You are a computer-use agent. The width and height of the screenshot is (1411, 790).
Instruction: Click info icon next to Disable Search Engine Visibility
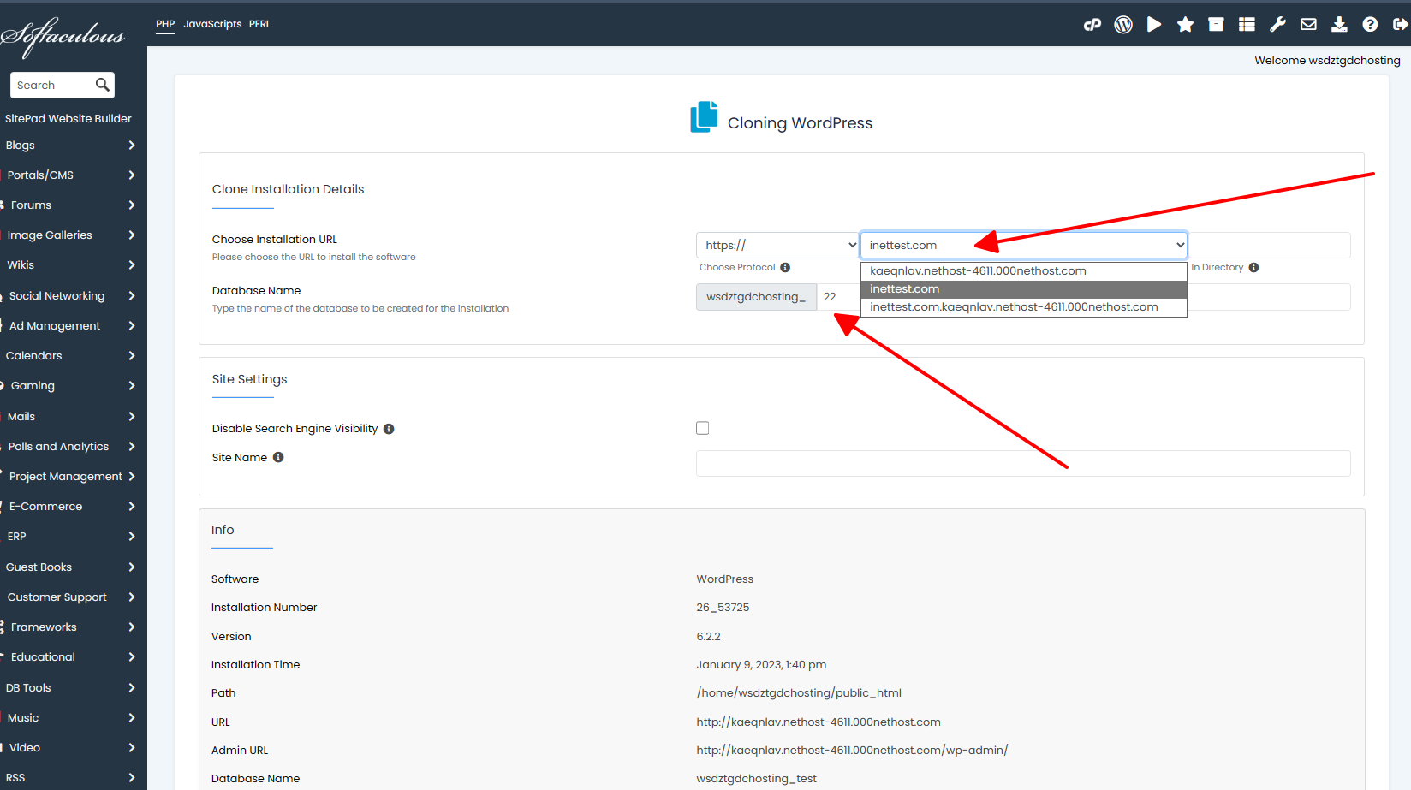tap(389, 429)
